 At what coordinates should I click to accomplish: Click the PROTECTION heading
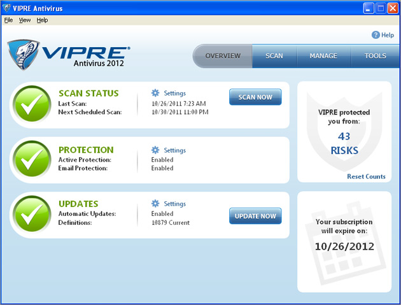[86, 150]
